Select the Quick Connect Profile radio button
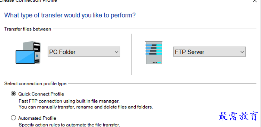Viewport: 261px width, 127px height. point(13,94)
